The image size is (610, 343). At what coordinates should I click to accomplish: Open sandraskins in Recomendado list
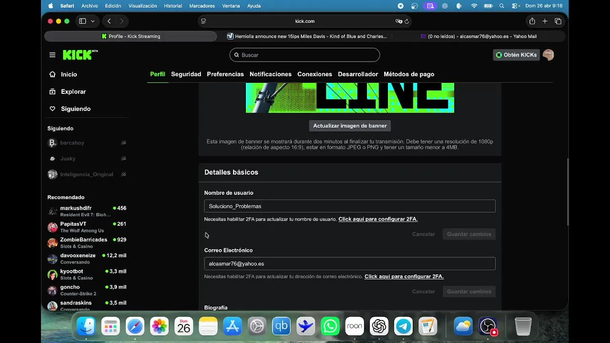(x=87, y=305)
